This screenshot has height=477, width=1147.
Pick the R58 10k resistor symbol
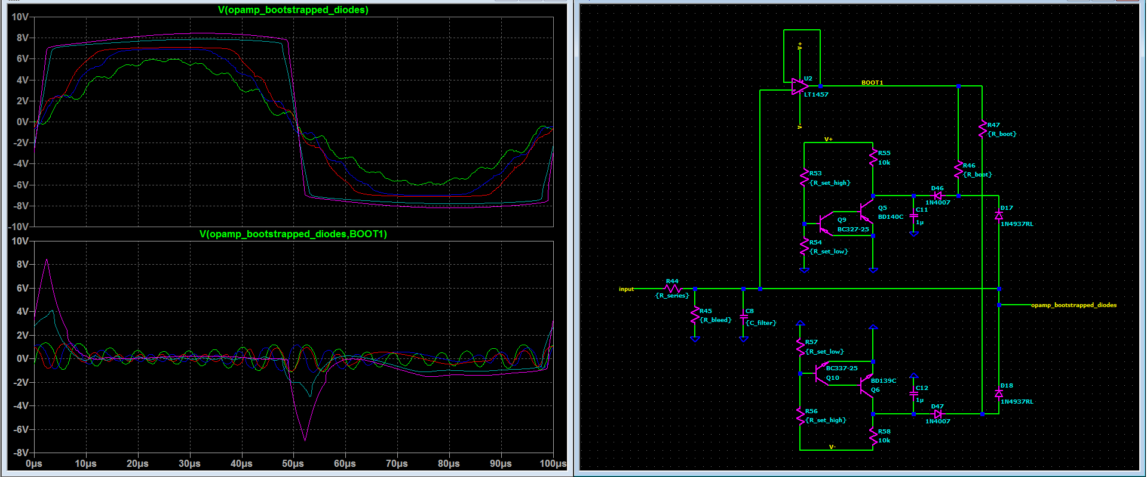coord(873,435)
